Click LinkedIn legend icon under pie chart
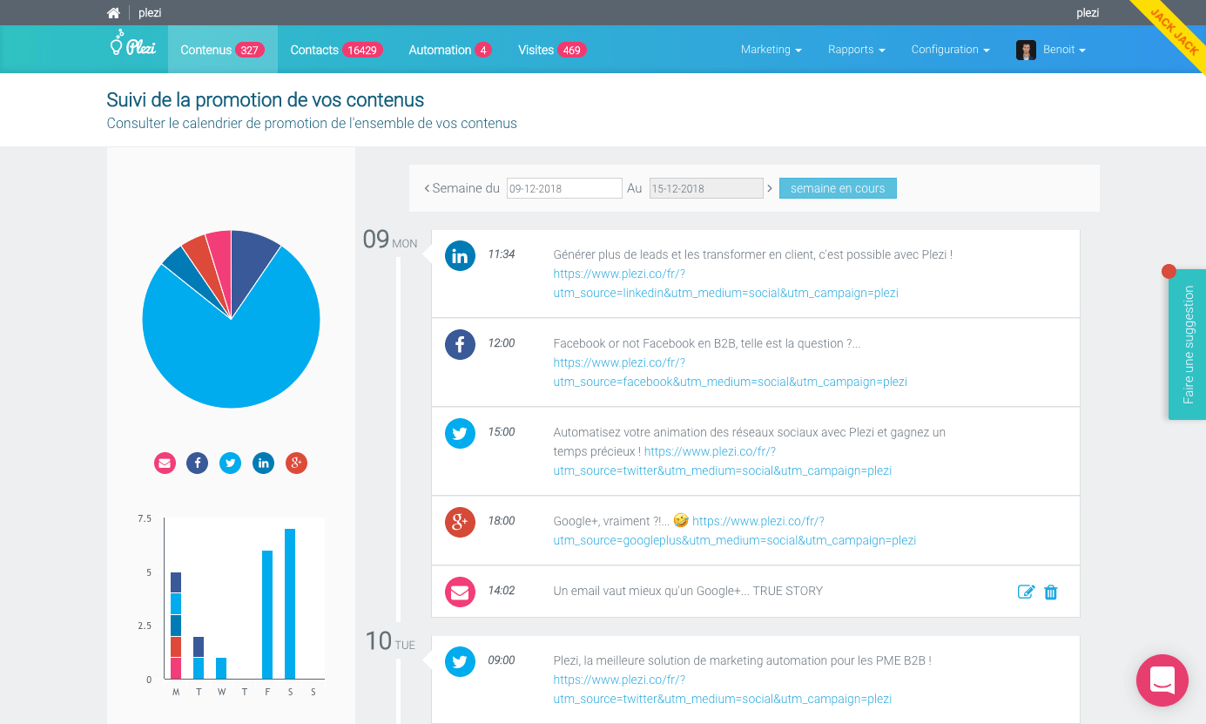 [263, 463]
